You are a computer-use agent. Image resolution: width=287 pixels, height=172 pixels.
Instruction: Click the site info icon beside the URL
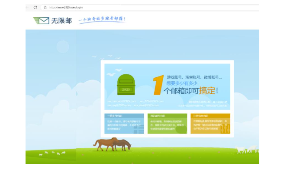45,7
